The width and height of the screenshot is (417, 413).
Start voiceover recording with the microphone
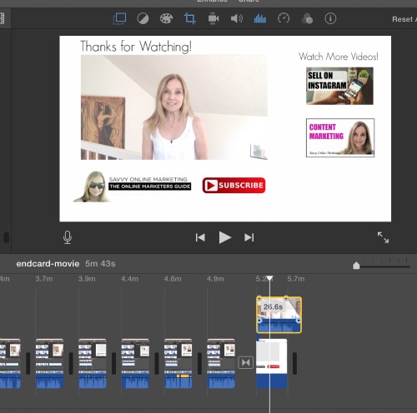click(x=68, y=237)
